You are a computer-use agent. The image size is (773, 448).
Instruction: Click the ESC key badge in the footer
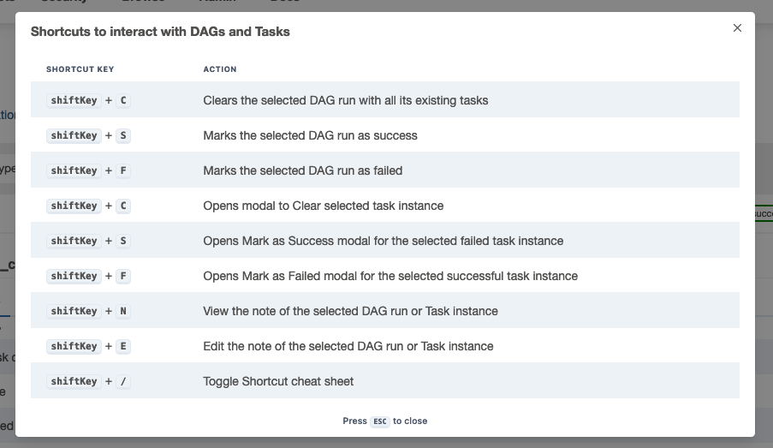pos(379,421)
